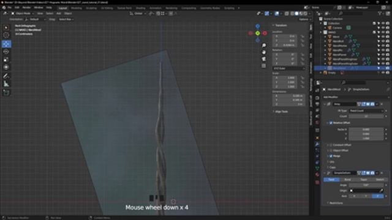392x220 pixels.
Task: Switch to the Shading workspace tab
Action: [140, 8]
